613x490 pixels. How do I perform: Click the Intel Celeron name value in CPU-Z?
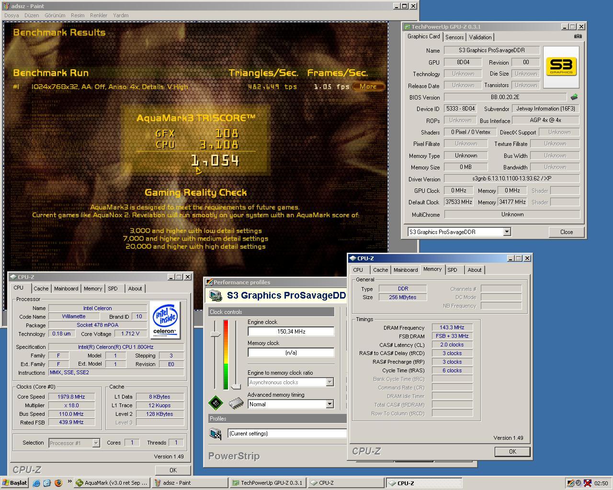98,308
